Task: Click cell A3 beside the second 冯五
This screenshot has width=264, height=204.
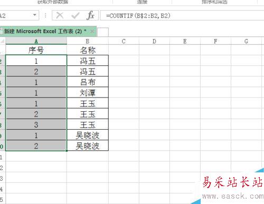Action: tap(36, 71)
